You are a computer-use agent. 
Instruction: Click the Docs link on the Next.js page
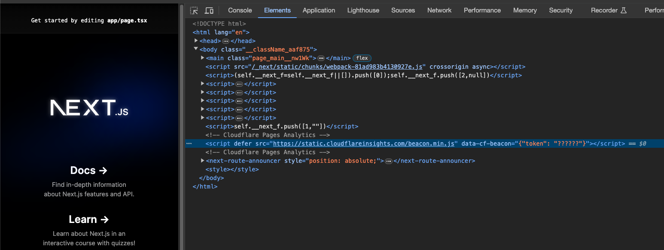[x=88, y=170]
